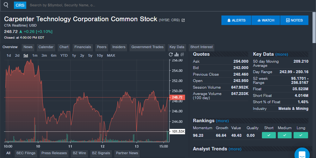
Task: Select the 1d chart range
Action: [9, 55]
